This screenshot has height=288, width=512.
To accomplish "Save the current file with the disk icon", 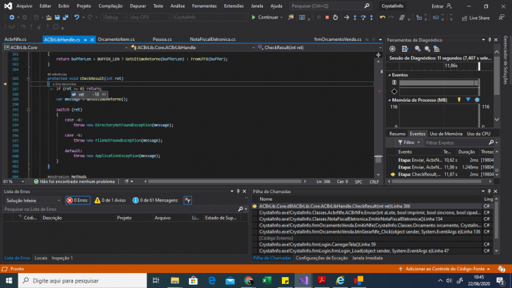I will point(57,17).
